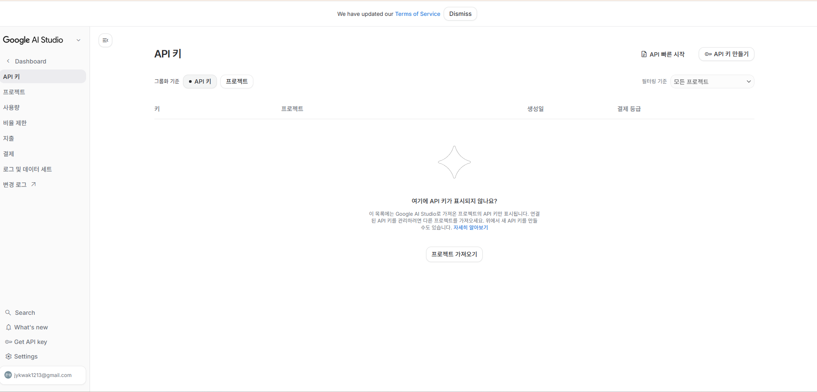Collapse sidebar using the panel toggle icon

click(105, 40)
